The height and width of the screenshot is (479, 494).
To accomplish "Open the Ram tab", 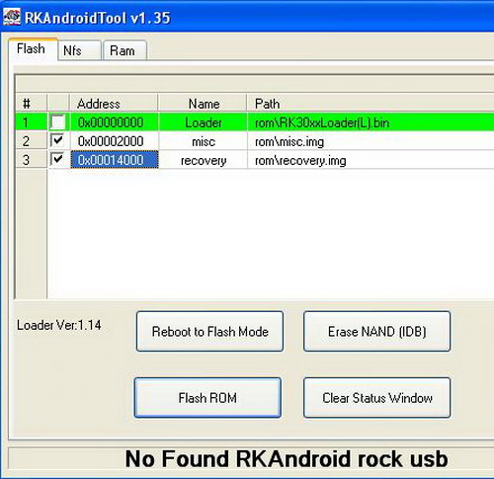I will click(x=124, y=50).
